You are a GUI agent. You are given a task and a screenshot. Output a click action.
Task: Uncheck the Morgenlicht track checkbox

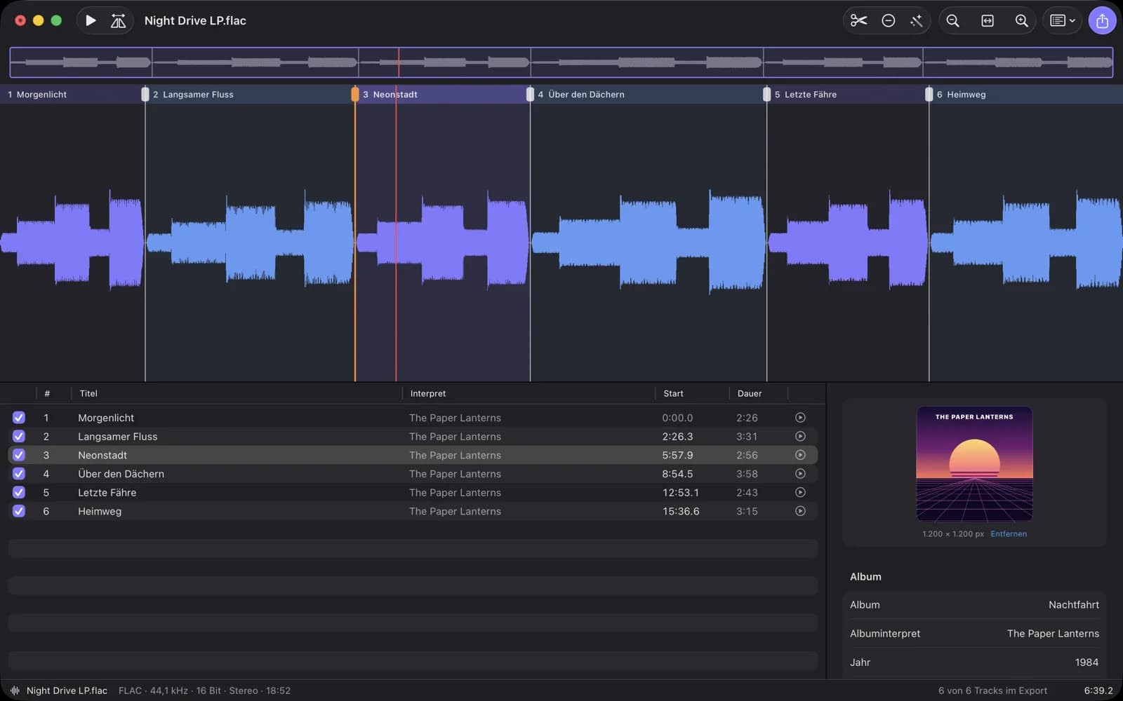tap(19, 418)
